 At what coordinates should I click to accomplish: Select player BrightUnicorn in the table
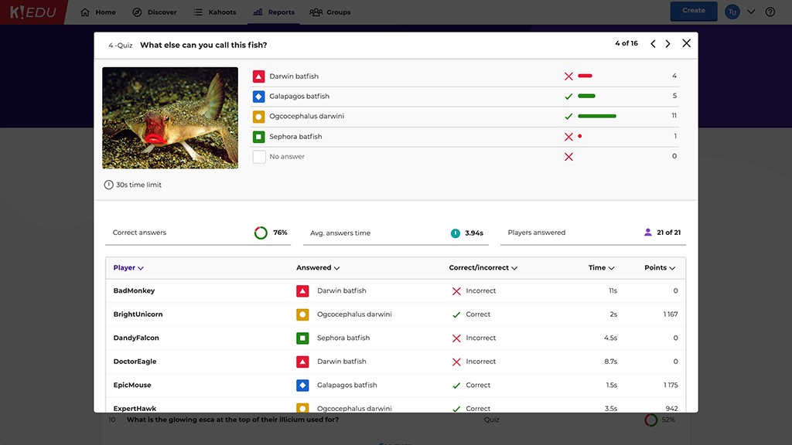tap(138, 314)
